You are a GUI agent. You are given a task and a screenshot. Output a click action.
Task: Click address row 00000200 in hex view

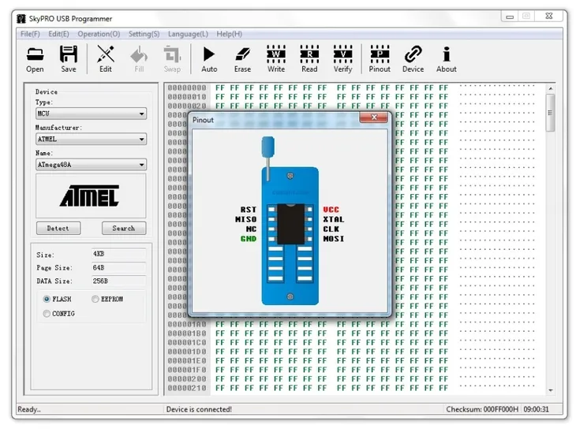point(187,378)
